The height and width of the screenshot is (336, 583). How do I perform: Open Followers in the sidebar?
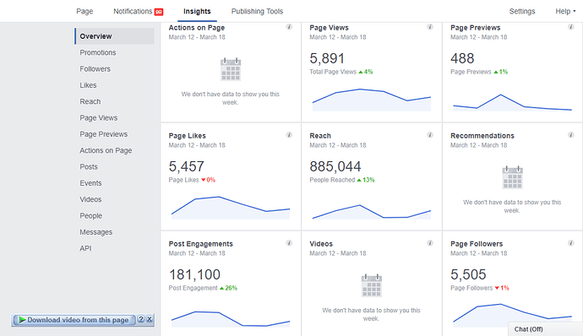point(95,68)
